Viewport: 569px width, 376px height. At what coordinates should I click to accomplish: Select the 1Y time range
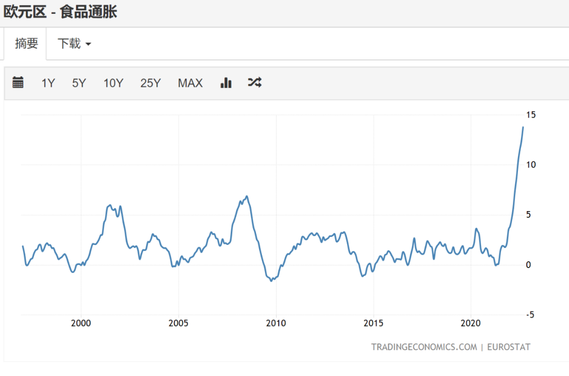(48, 83)
